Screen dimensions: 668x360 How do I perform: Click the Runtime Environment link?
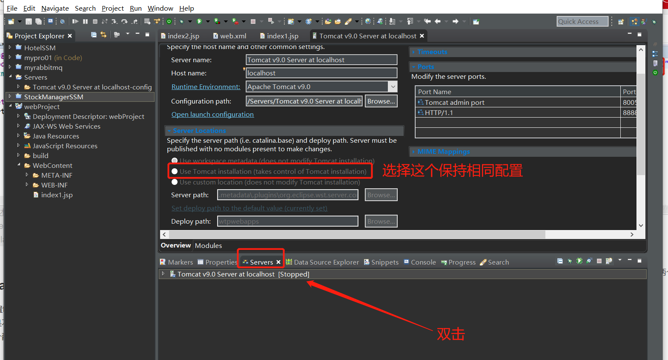click(x=206, y=86)
